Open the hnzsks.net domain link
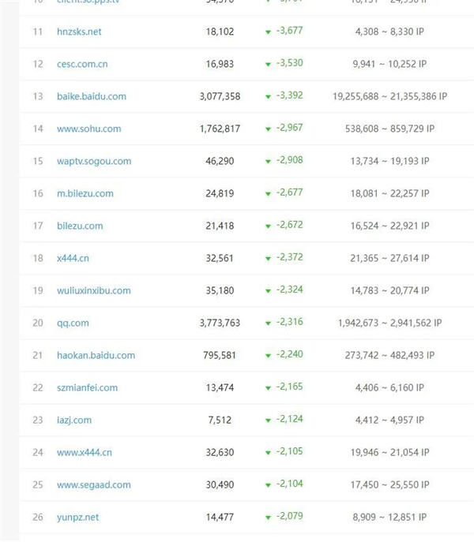Image resolution: width=474 pixels, height=542 pixels. pos(79,32)
